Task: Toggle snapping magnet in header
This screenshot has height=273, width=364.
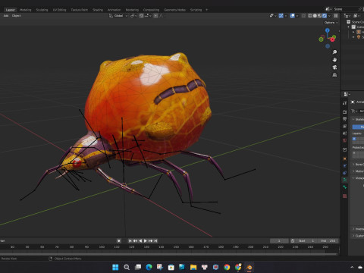Action: pyautogui.click(x=141, y=16)
